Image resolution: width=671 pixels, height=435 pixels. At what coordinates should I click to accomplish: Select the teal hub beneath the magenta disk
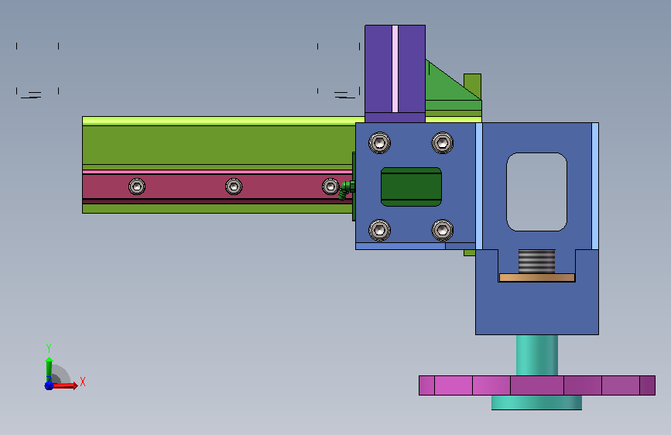point(536,402)
